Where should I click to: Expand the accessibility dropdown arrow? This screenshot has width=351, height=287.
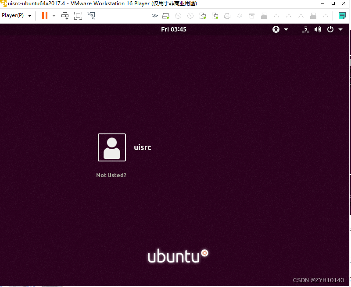click(286, 29)
